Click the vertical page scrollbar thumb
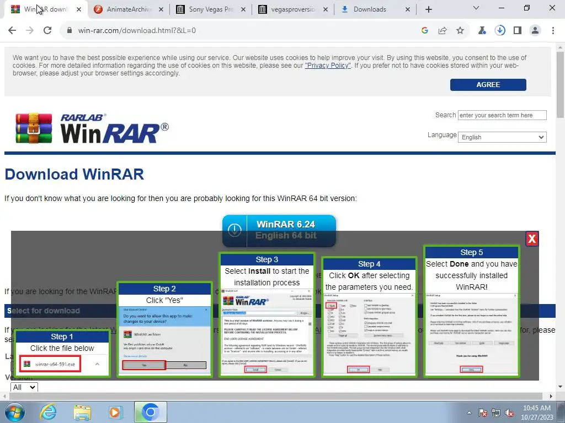Screen dimensions: 565x423 pyautogui.click(x=560, y=84)
